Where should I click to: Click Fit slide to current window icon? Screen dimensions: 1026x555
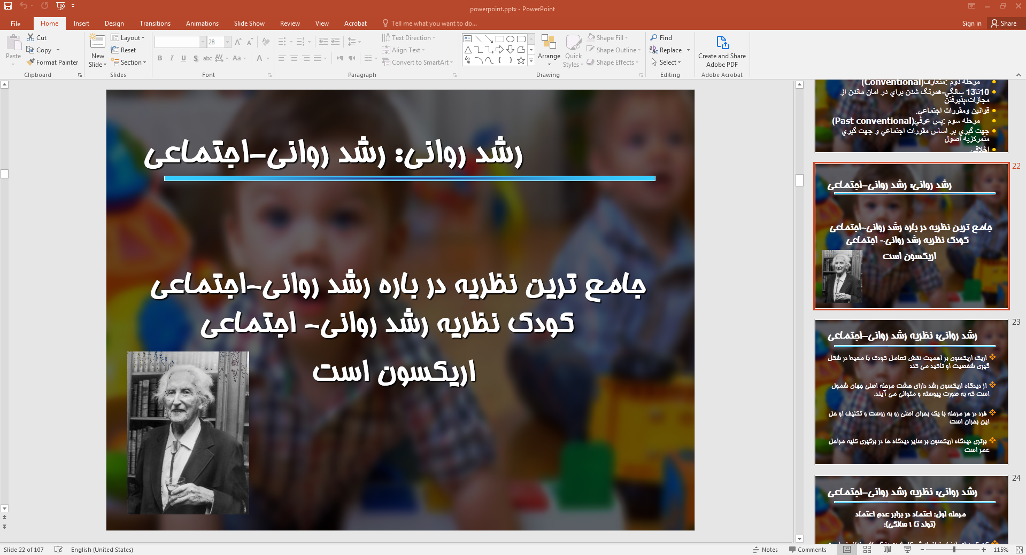click(1019, 549)
